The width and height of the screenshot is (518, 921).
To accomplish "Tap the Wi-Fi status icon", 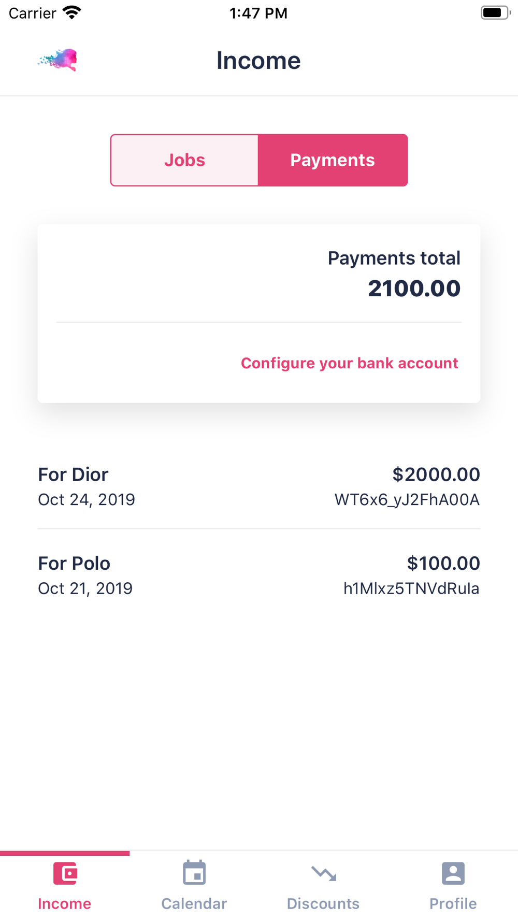I will 72,13.
